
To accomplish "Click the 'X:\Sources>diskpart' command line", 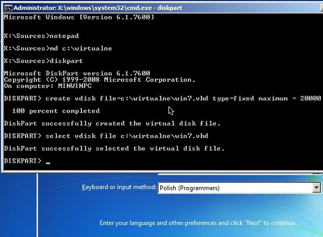I will tap(43, 61).
